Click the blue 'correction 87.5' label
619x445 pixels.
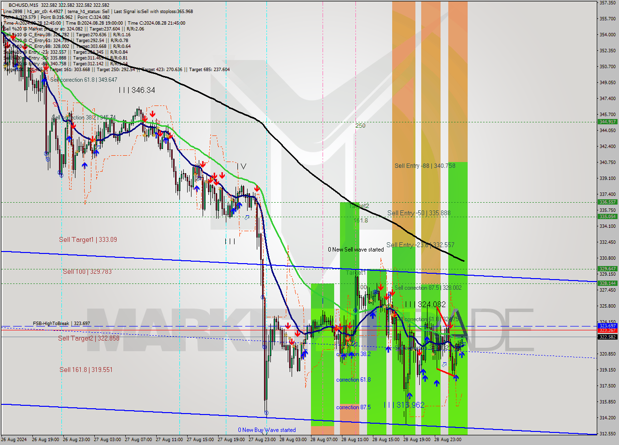coord(354,407)
